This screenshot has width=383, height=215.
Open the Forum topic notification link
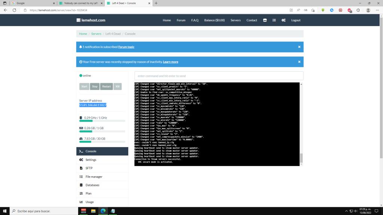(x=126, y=47)
